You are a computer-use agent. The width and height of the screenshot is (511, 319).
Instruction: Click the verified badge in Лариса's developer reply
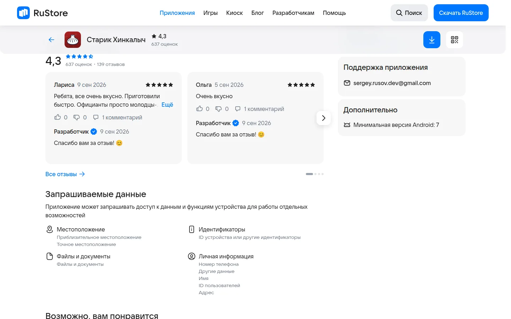94,131
